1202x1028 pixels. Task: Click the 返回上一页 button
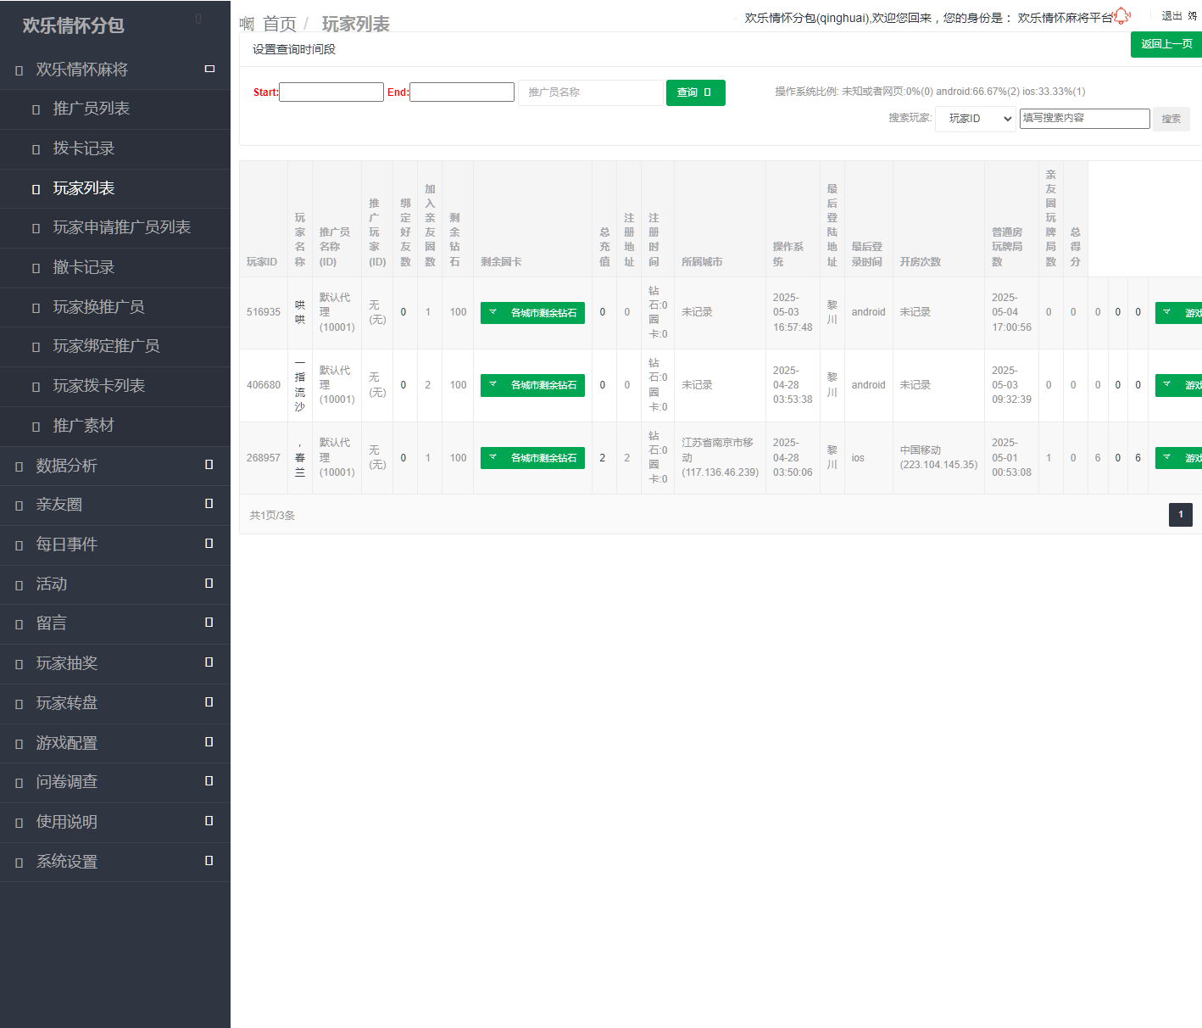1166,44
